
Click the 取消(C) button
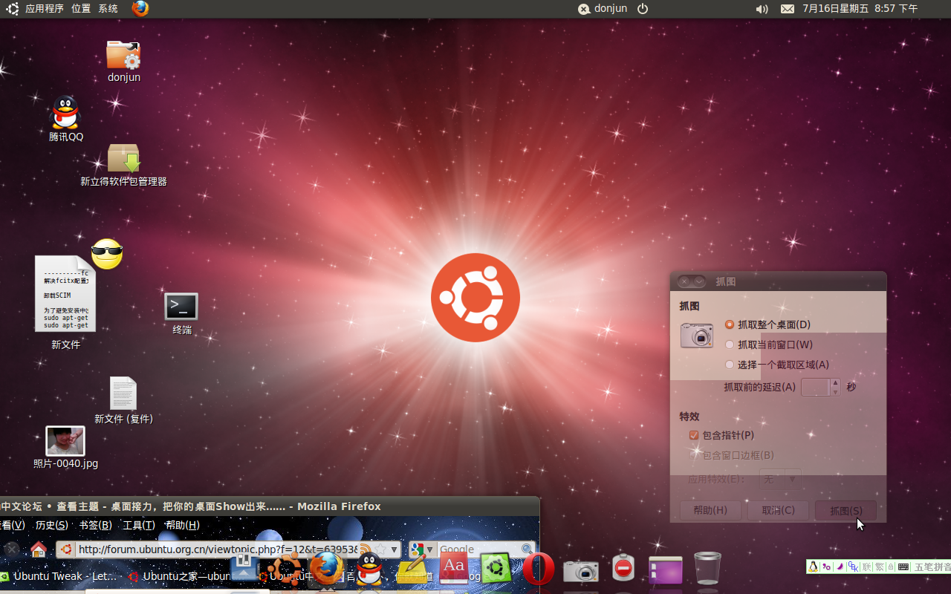point(778,510)
